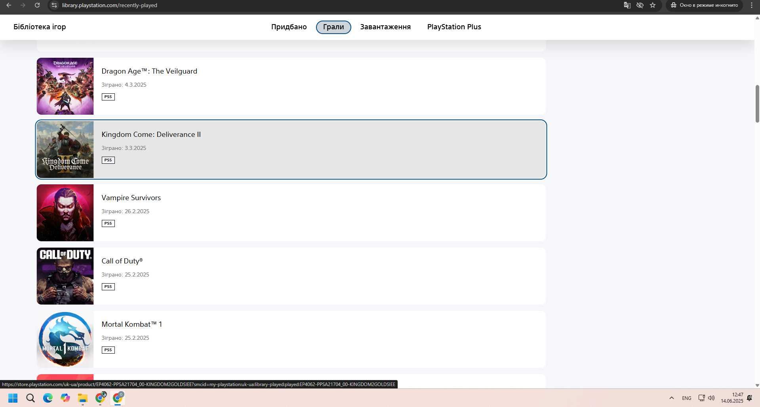Screen dimensions: 760x407
Task: Click the Kingdom Come: Deliverance II title
Action: pyautogui.click(x=151, y=134)
